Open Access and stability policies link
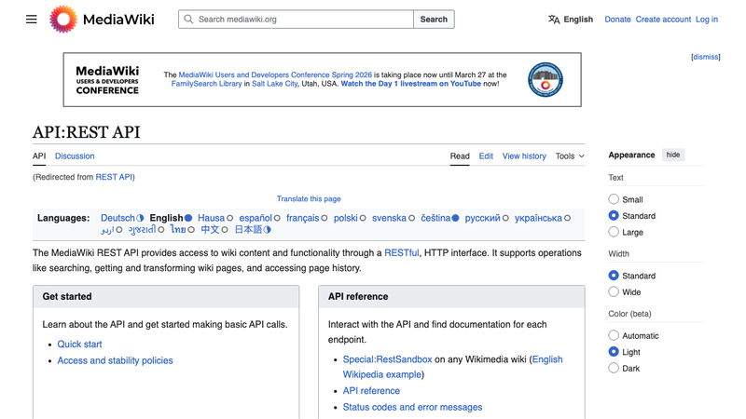746x419 pixels. (115, 360)
